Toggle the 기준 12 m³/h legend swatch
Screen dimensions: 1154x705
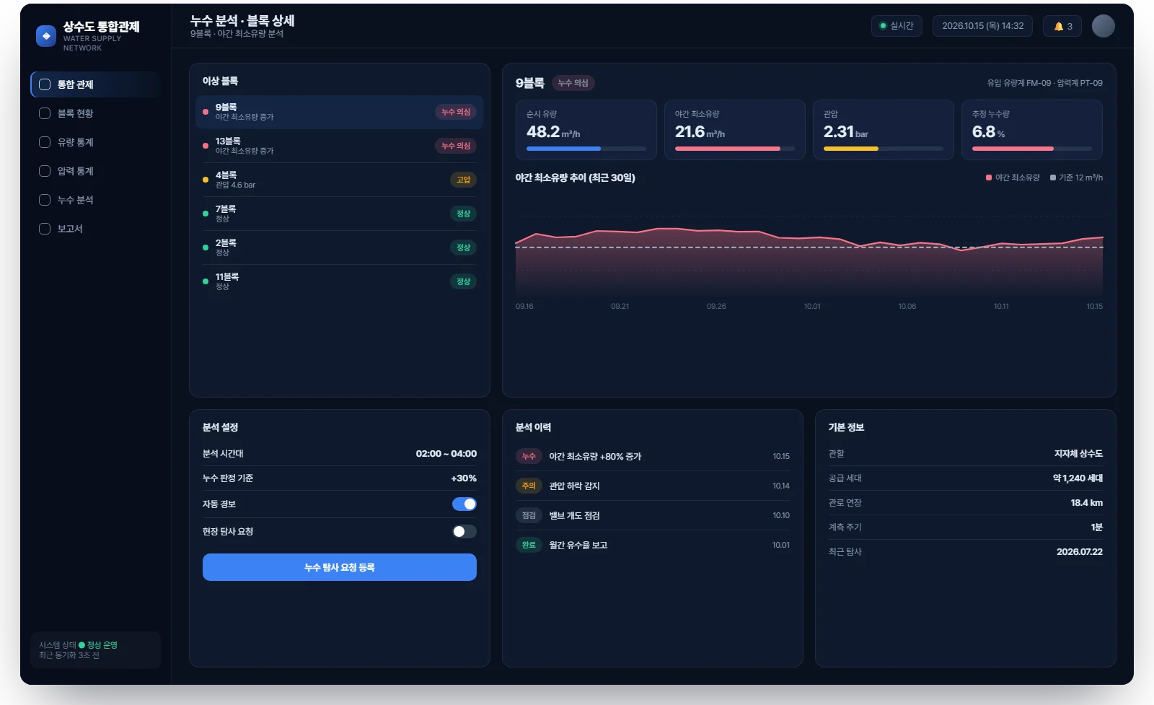tap(1053, 178)
